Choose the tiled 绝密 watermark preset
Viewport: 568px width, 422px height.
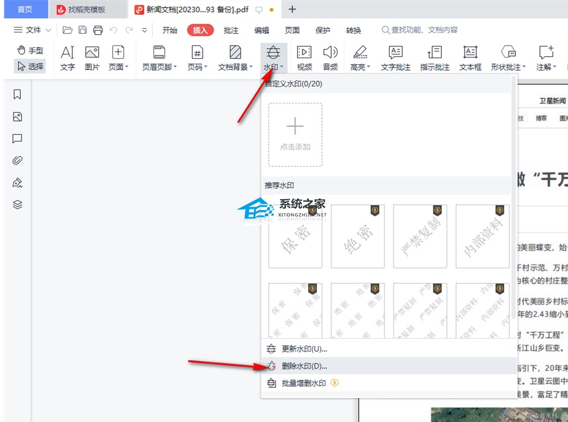(357, 311)
